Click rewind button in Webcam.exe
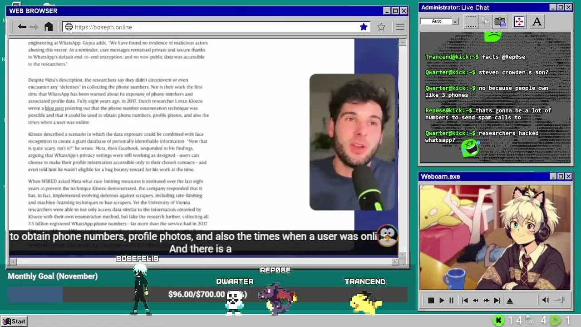Viewport: 581px width, 327px height. coord(475,300)
